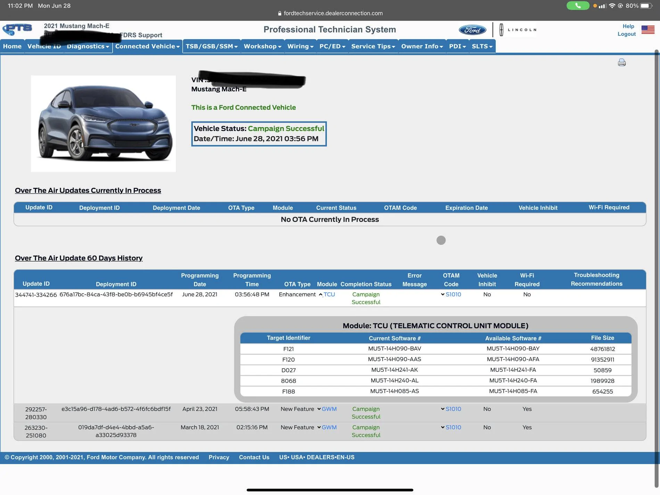Click deployment ID 676a17bc-84ca-43f8-be0b-b6945bf4ce5f

click(116, 294)
